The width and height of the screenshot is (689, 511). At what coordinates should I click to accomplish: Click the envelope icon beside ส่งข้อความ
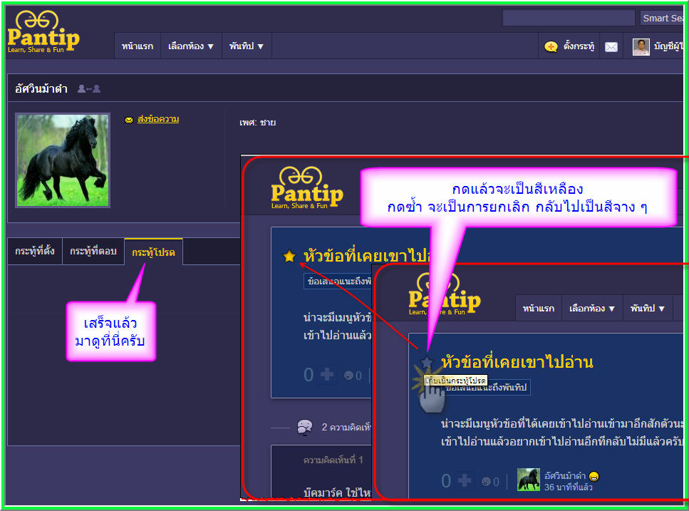tap(129, 120)
